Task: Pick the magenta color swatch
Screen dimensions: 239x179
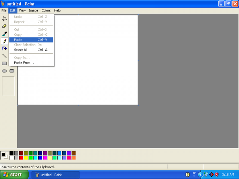Action: [45, 158]
